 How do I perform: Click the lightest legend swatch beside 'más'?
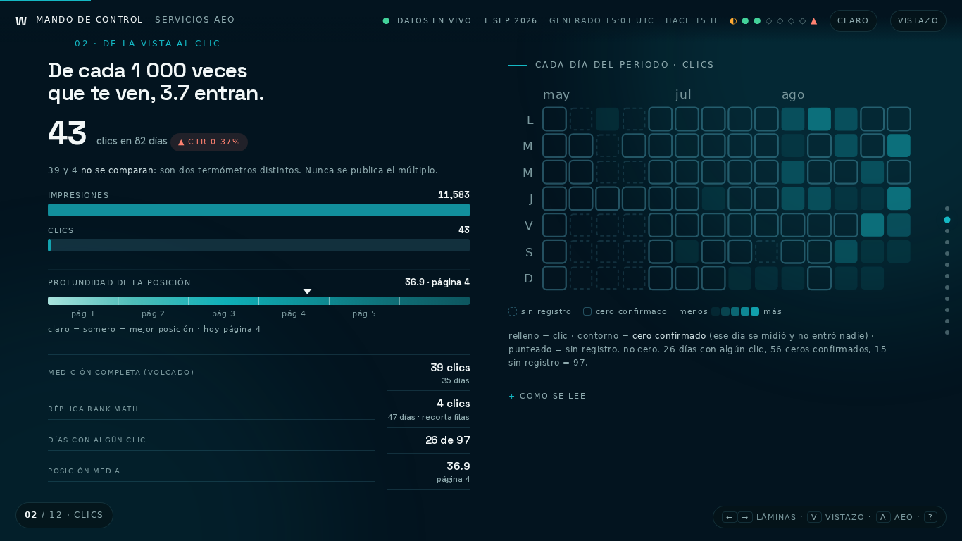[x=755, y=311]
